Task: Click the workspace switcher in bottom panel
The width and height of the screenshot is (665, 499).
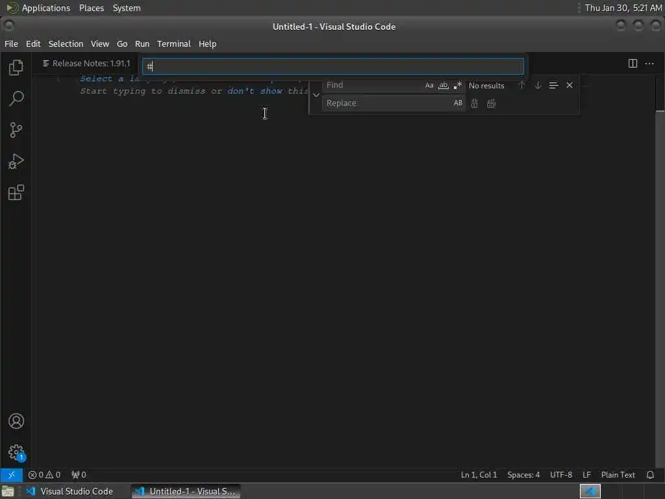Action: [x=590, y=491]
